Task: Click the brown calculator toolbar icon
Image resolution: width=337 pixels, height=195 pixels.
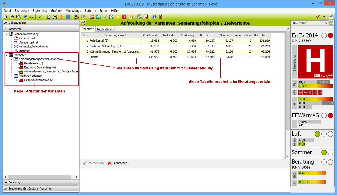Action: coord(161,17)
